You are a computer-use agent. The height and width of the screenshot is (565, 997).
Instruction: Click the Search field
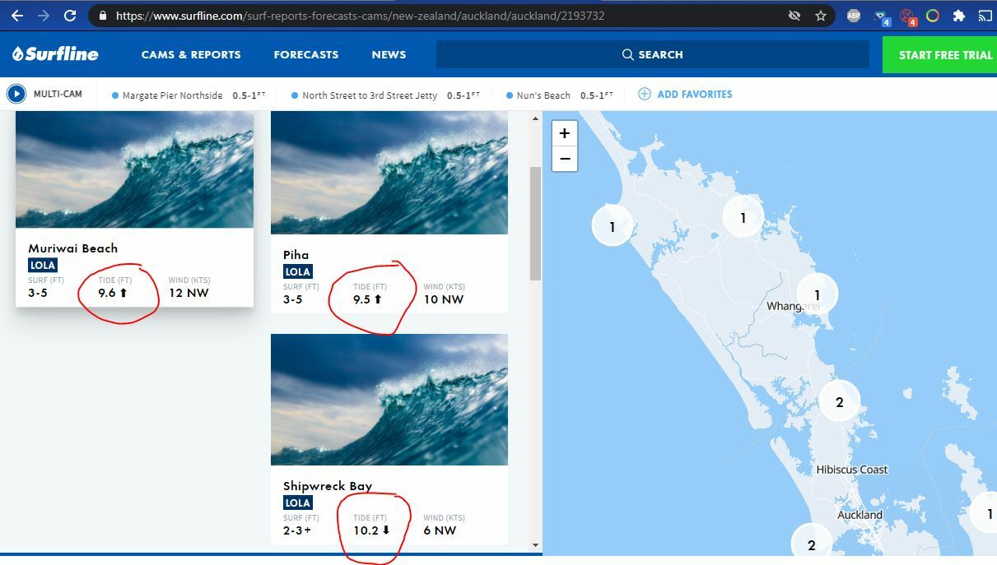(652, 54)
